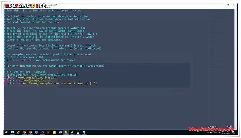Maximize the terminal window

228,5
